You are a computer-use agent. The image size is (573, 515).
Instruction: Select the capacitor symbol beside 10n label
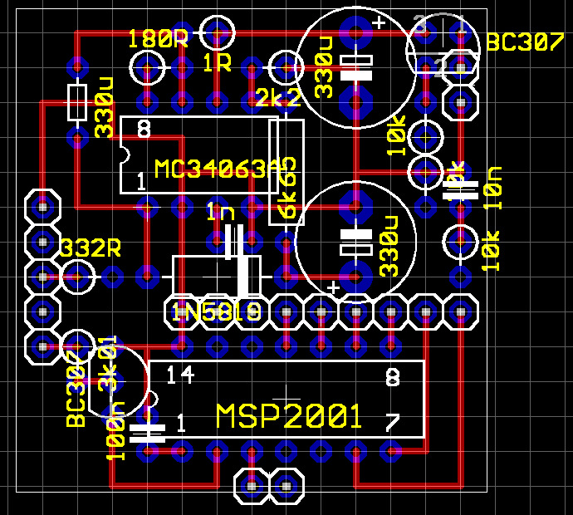click(460, 191)
